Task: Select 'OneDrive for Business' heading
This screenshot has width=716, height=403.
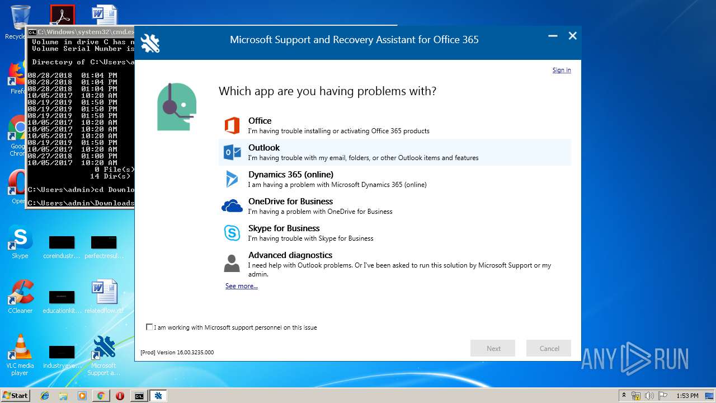Action: [x=290, y=201]
